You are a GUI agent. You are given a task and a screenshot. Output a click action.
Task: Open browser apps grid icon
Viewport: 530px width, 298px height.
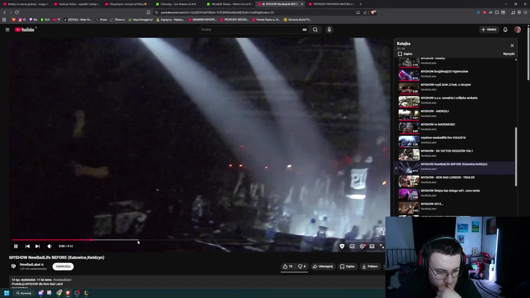tap(4, 19)
